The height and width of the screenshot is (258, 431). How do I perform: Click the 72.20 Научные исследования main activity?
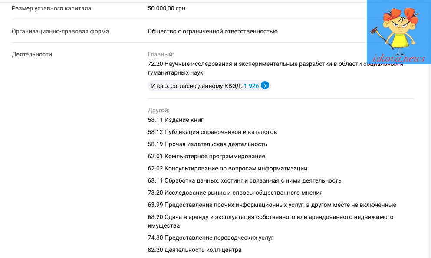tap(276, 68)
